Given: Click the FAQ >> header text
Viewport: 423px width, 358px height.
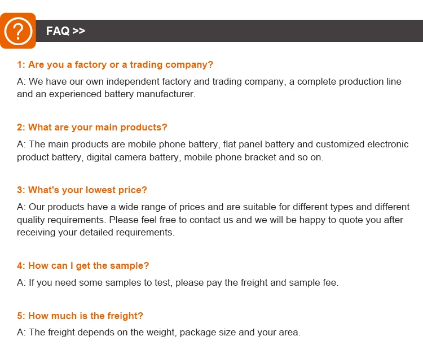Looking at the screenshot, I should tap(65, 31).
